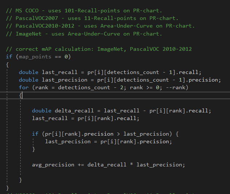Click the final closing brace of the outer if block
Screen dimensions: 230x194
point(8,188)
